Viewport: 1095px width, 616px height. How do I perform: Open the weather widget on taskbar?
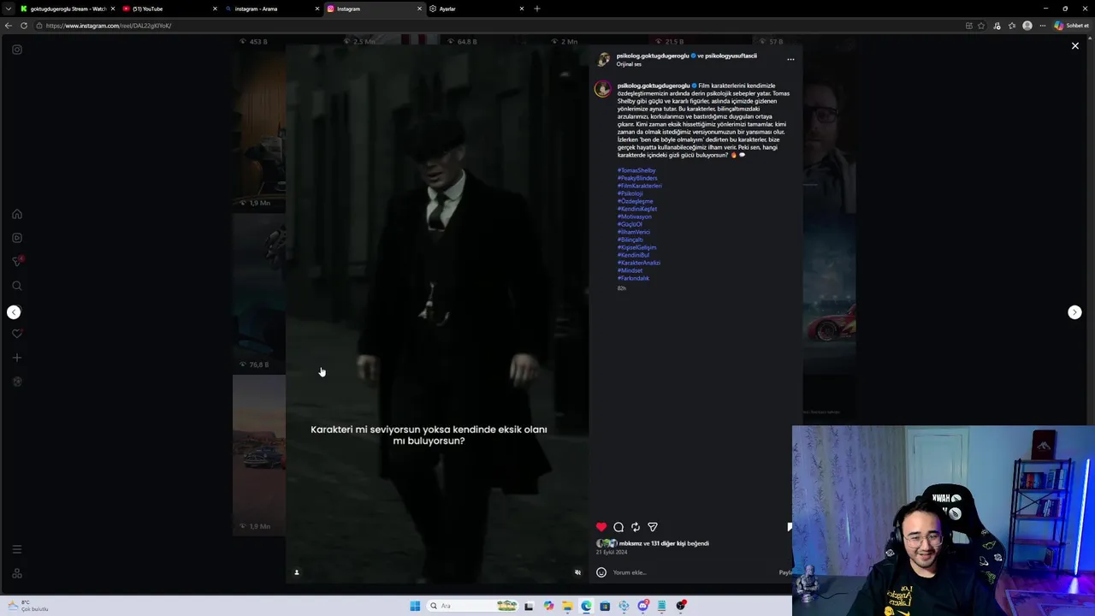click(28, 606)
